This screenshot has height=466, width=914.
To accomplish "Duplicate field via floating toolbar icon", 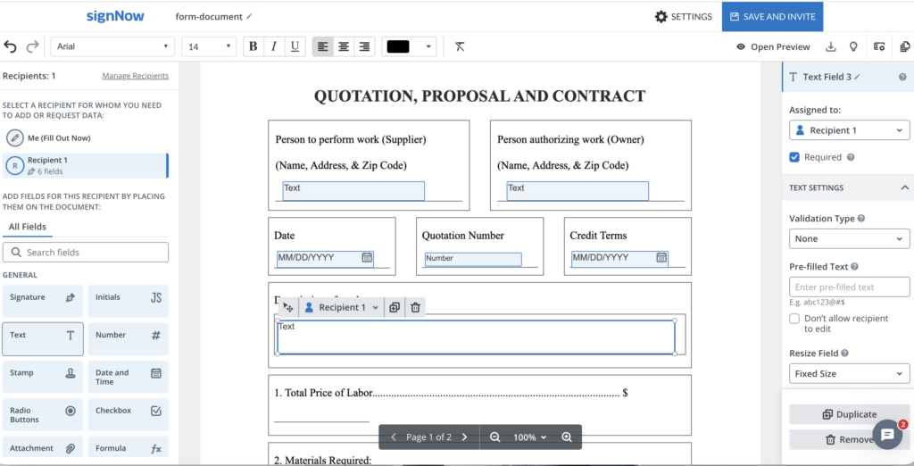I will coord(395,307).
